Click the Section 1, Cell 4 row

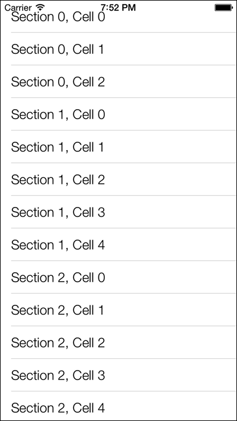[118, 245]
